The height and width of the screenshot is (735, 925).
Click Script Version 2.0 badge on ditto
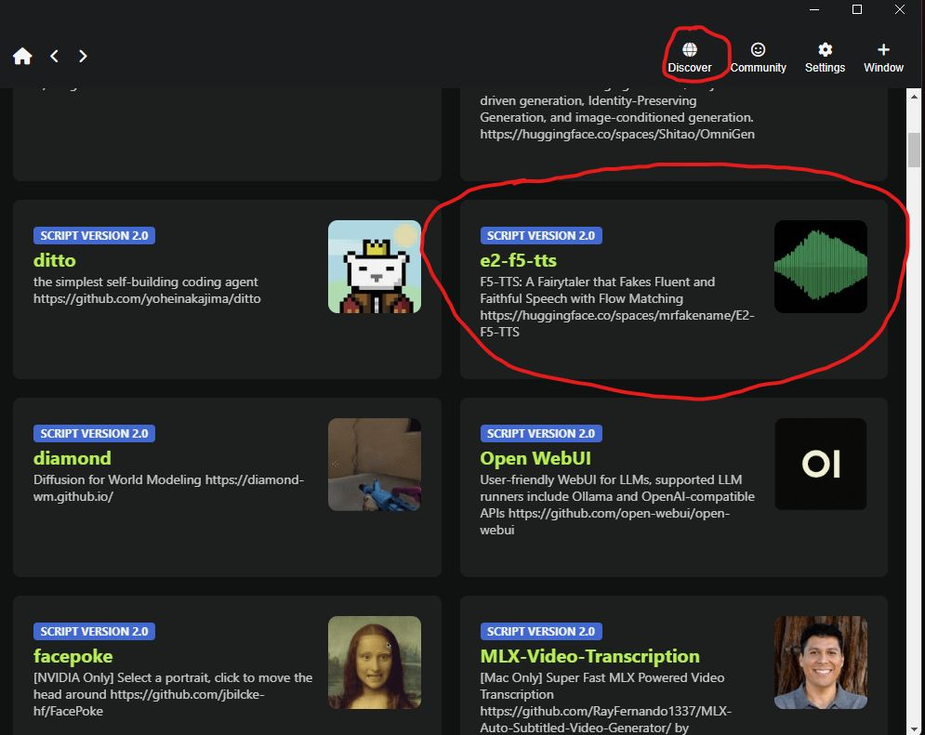click(x=95, y=236)
